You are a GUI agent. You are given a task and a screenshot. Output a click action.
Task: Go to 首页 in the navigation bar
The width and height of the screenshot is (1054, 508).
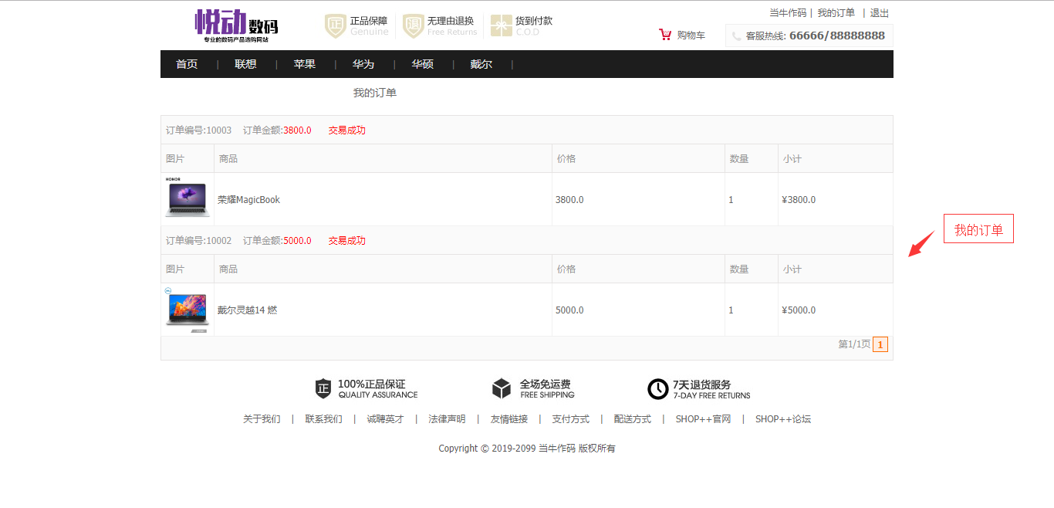pos(187,64)
